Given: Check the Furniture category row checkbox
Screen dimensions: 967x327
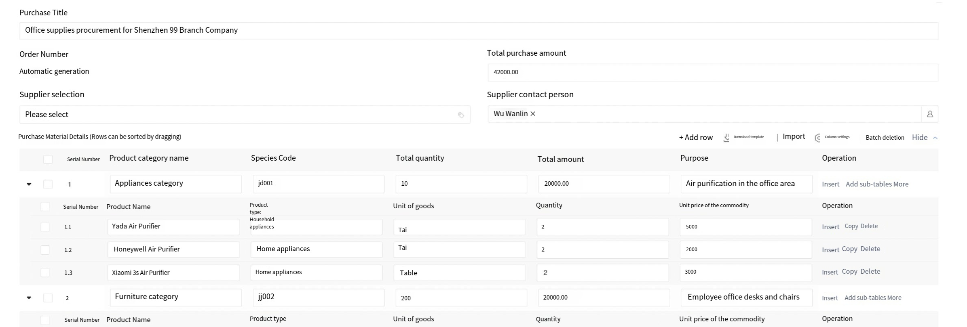Looking at the screenshot, I should point(48,298).
